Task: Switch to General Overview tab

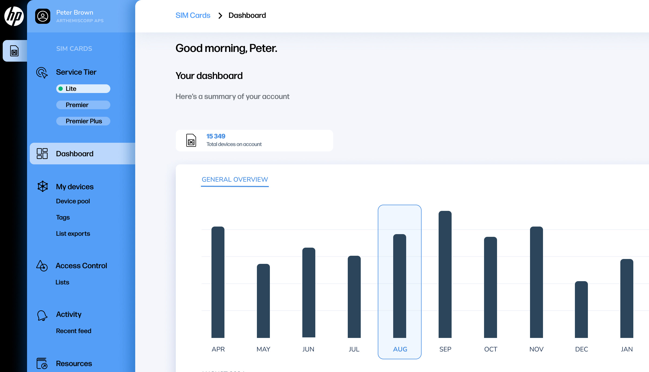Action: [x=235, y=180]
